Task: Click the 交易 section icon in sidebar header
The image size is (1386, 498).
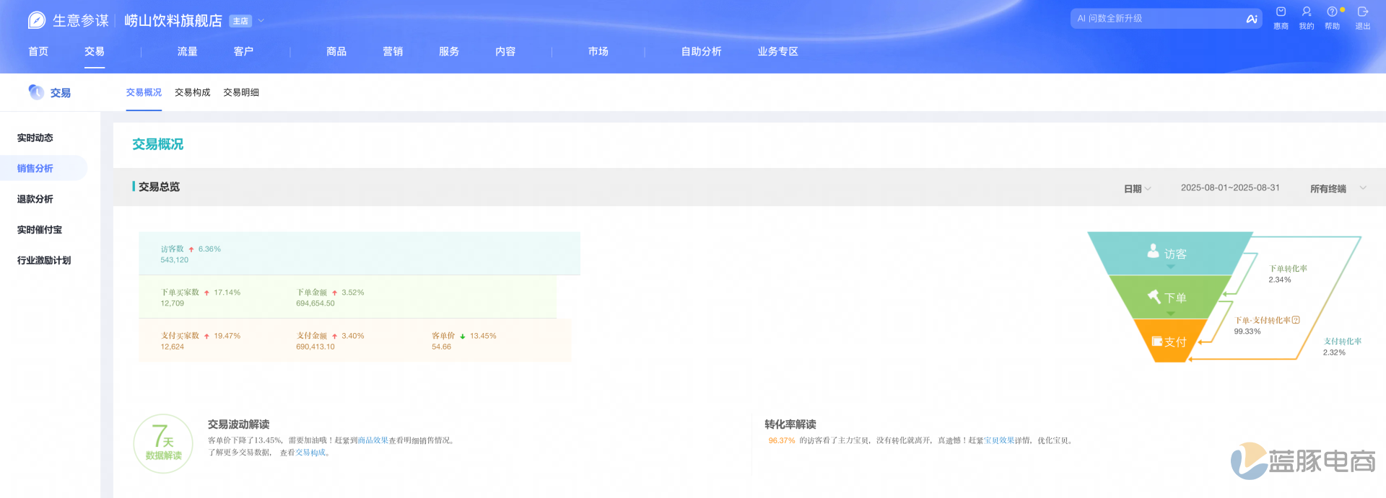Action: pyautogui.click(x=36, y=92)
